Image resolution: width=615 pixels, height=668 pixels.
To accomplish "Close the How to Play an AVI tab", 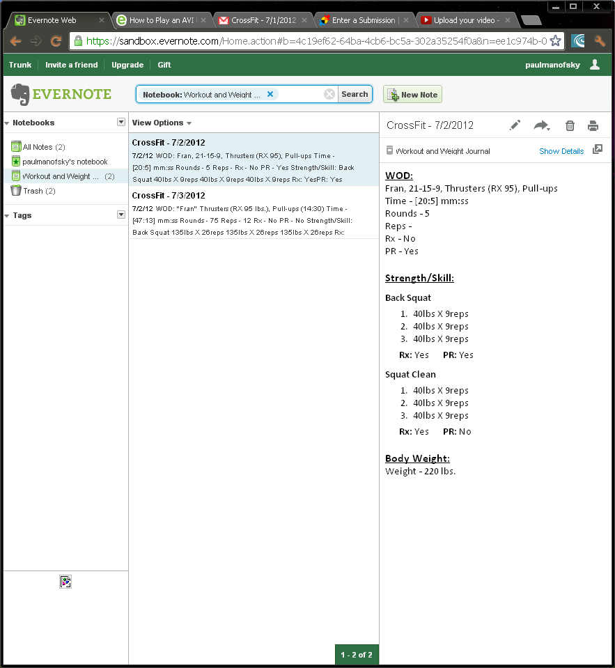I will pos(203,20).
